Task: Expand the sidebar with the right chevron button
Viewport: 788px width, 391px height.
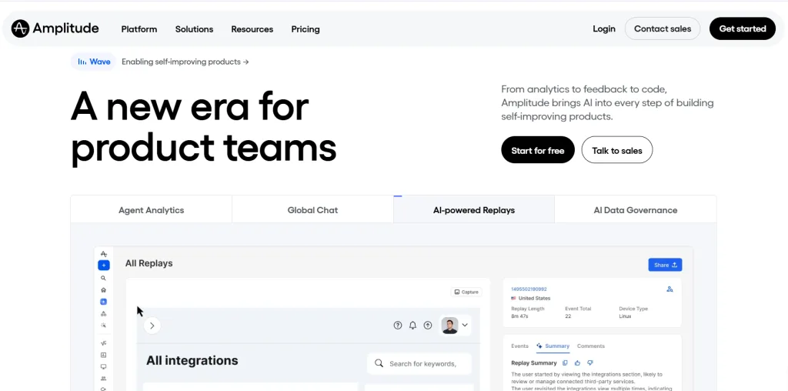Action: pos(152,326)
